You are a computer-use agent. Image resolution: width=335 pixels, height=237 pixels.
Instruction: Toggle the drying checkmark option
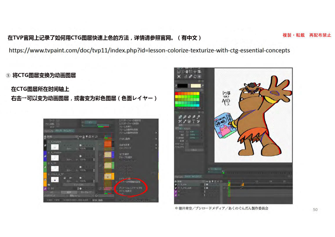click(187, 141)
